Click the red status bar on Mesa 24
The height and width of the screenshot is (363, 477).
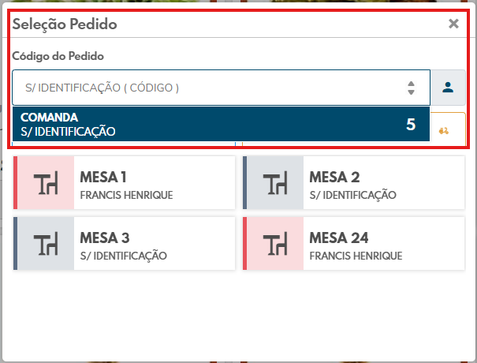(x=245, y=245)
